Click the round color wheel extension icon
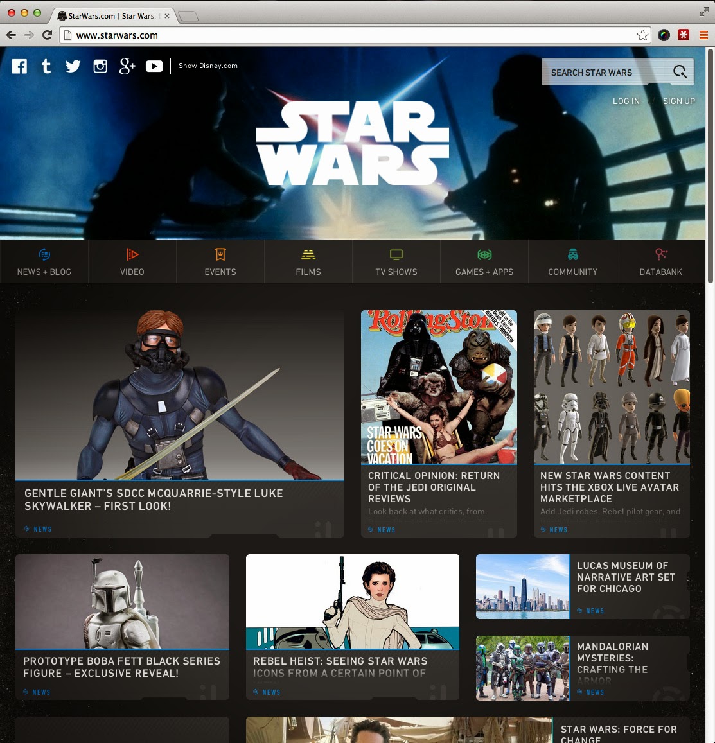Viewport: 715px width, 743px height. coord(664,35)
